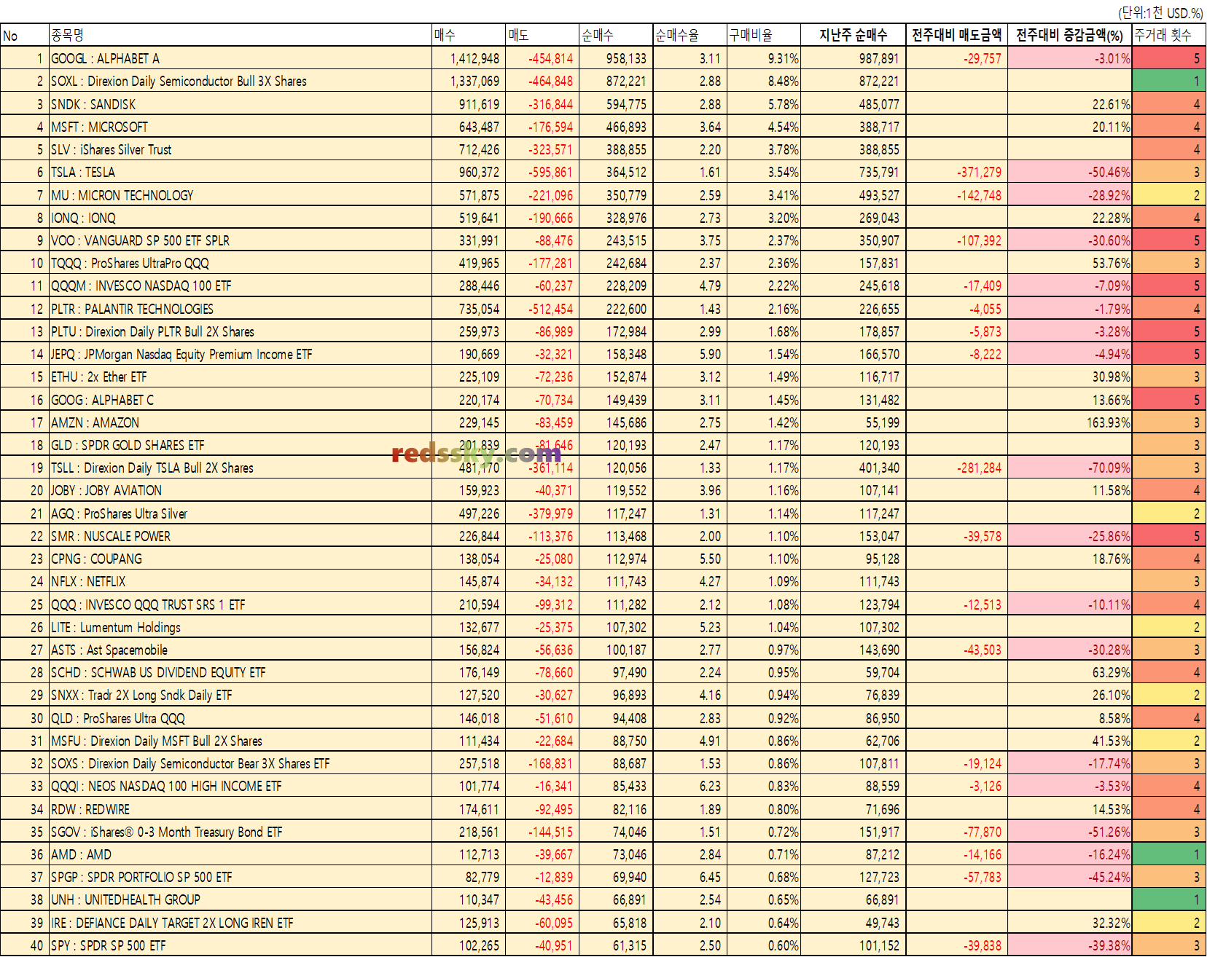
Task: Select the CPNG : COUPANG cell
Action: [x=241, y=559]
